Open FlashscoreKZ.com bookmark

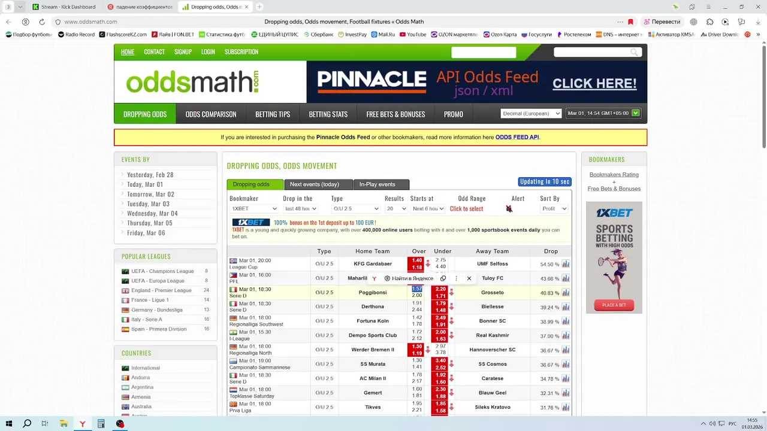point(122,35)
